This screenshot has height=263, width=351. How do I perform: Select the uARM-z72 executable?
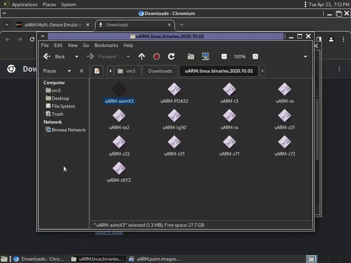pos(285,142)
